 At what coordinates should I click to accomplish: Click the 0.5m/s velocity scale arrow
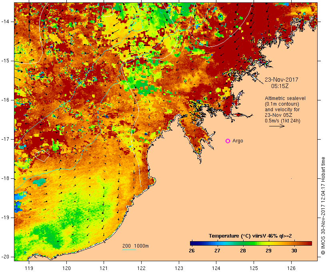pyautogui.click(x=277, y=126)
